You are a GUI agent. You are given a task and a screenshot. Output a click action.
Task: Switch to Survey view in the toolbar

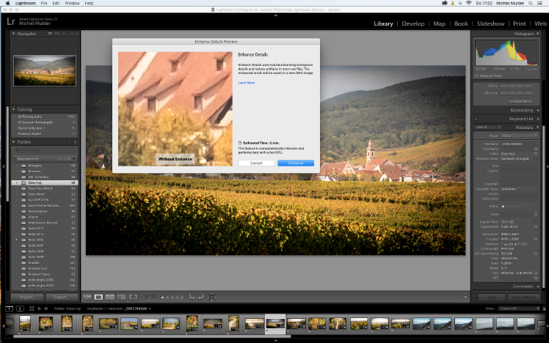coord(122,298)
